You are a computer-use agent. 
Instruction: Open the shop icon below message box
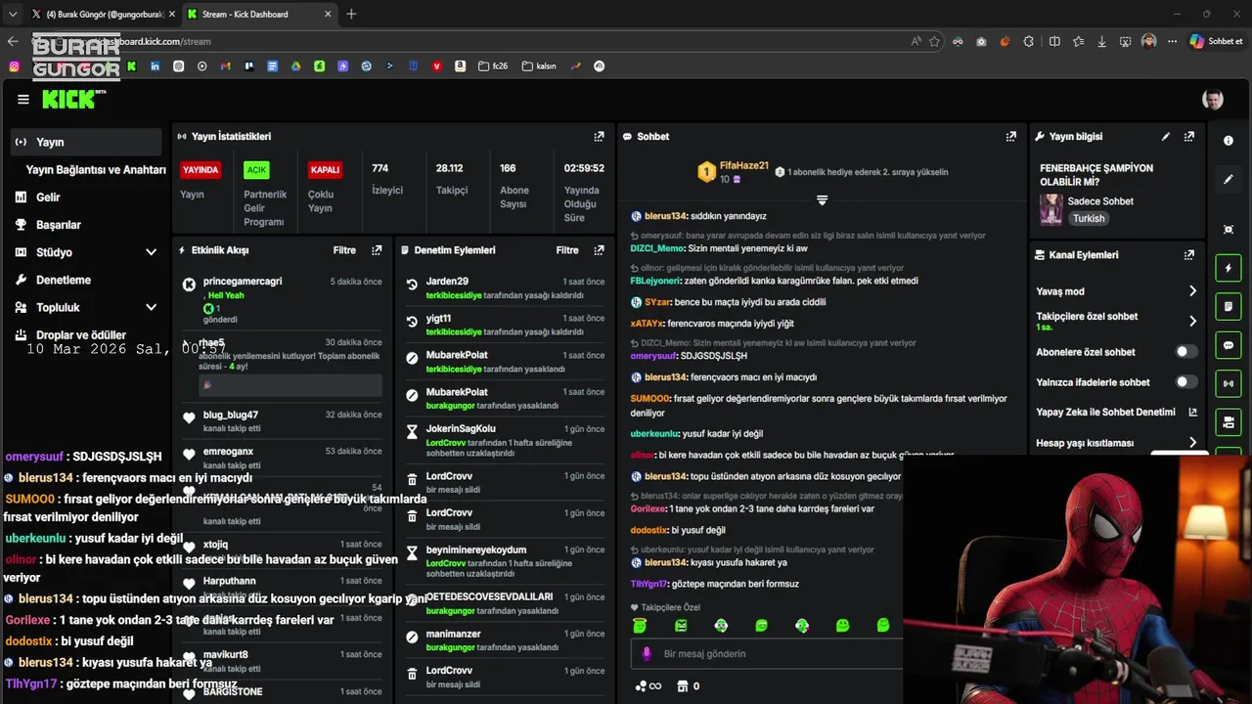tap(683, 686)
